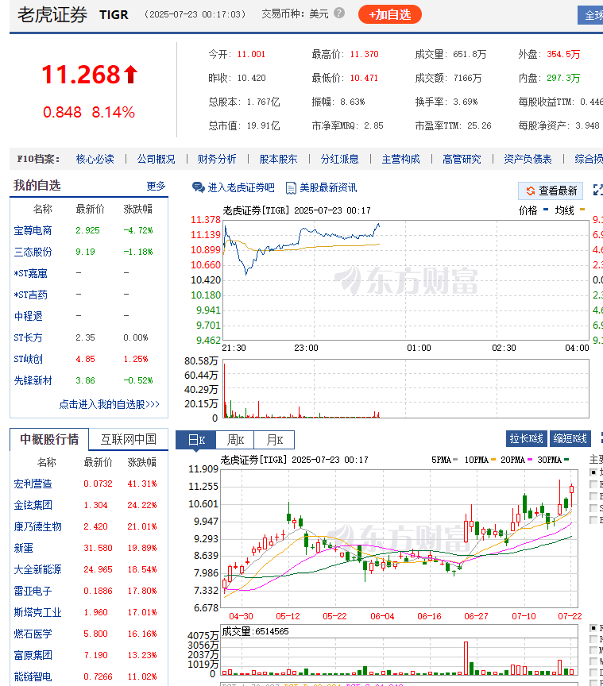Image resolution: width=603 pixels, height=686 pixels.
Task: Add TIGR to watchlist with +加自选
Action: coord(390,14)
